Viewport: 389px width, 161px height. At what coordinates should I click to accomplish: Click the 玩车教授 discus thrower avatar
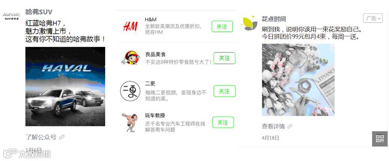pyautogui.click(x=130, y=122)
